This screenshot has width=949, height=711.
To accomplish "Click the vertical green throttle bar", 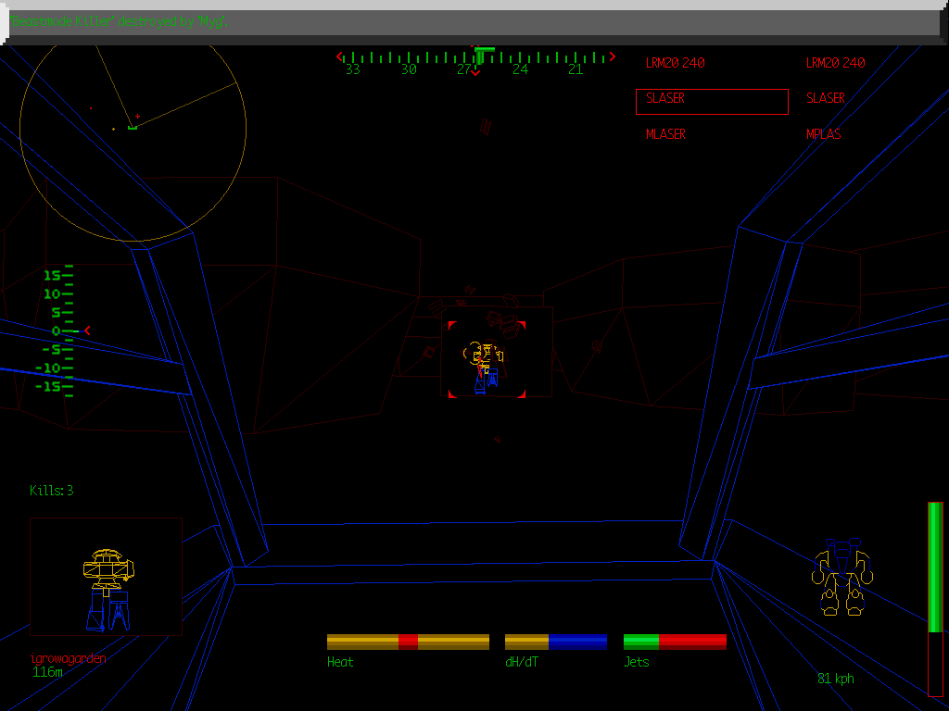I will [x=935, y=597].
